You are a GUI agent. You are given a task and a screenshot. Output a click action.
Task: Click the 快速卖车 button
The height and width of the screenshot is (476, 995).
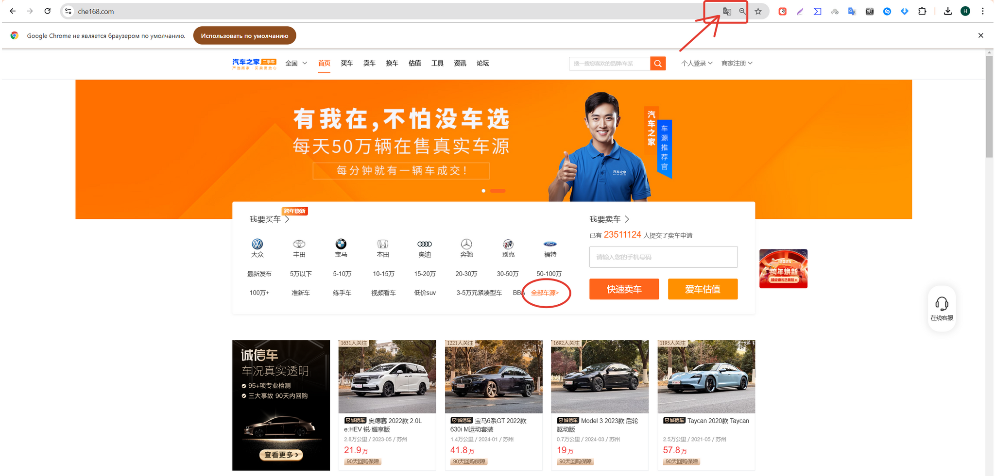tap(624, 289)
